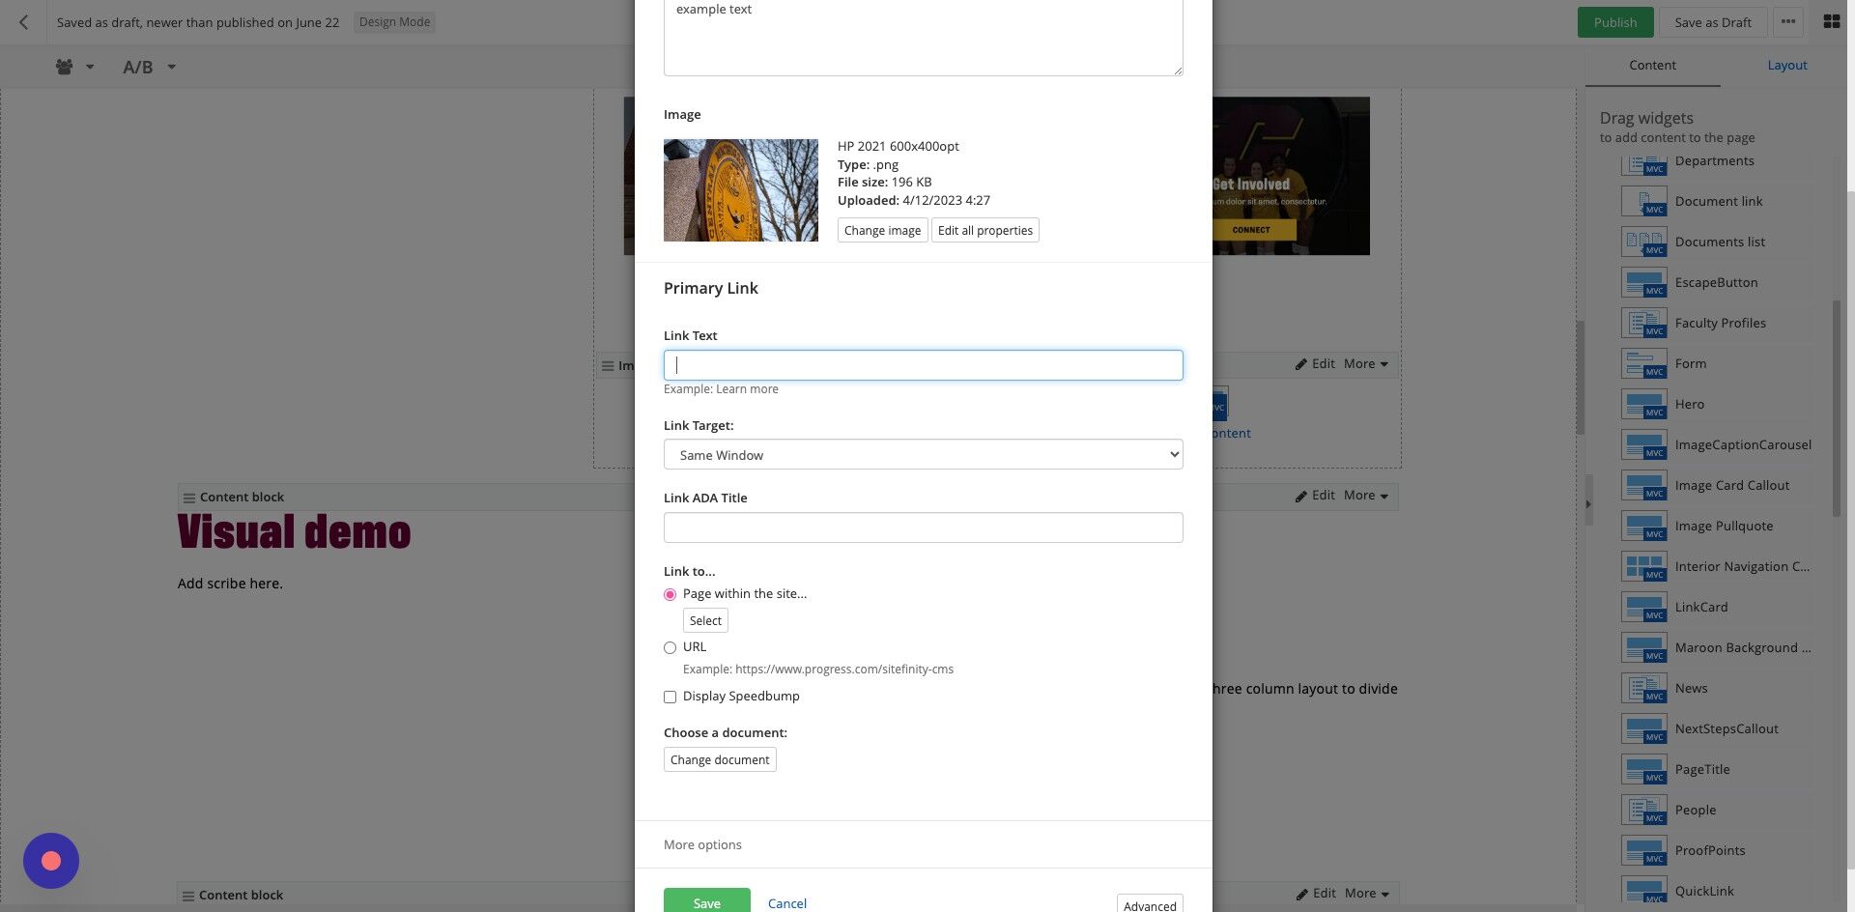Image resolution: width=1855 pixels, height=912 pixels.
Task: Click the PageTitle widget icon
Action: tap(1643, 769)
